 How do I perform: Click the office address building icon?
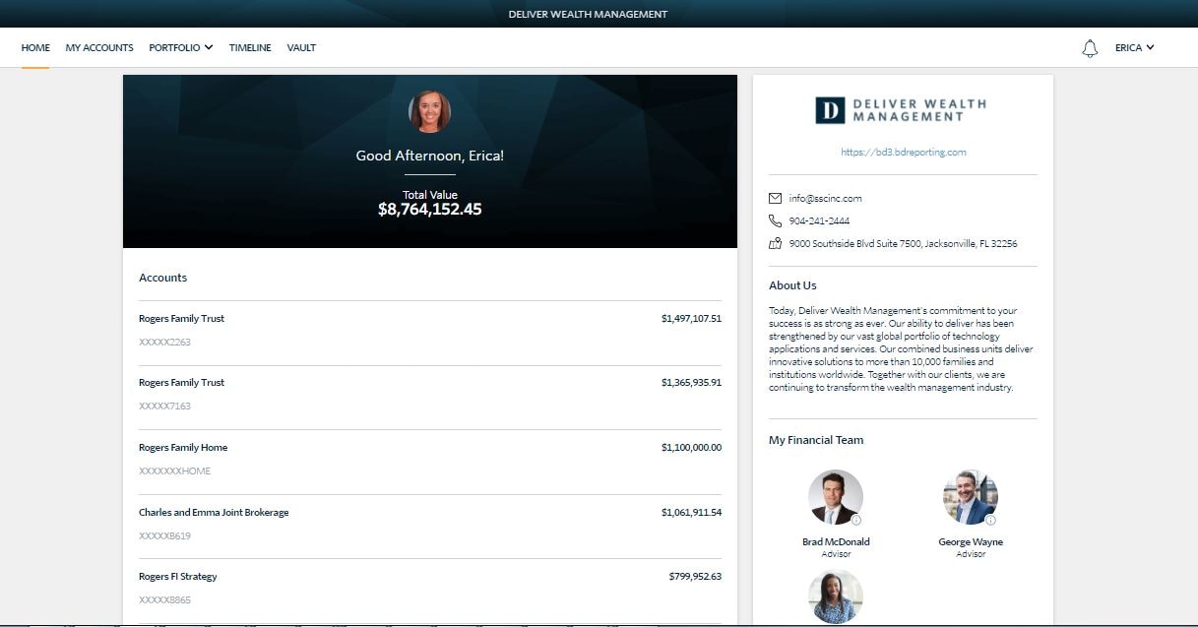click(x=776, y=243)
